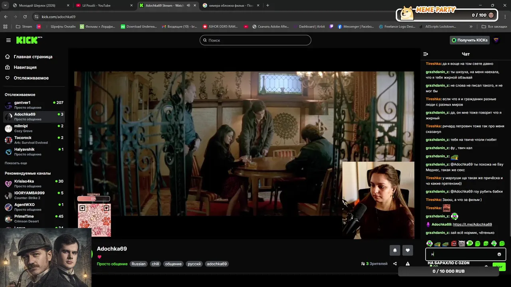Click the Просто общение category link

coord(112,264)
